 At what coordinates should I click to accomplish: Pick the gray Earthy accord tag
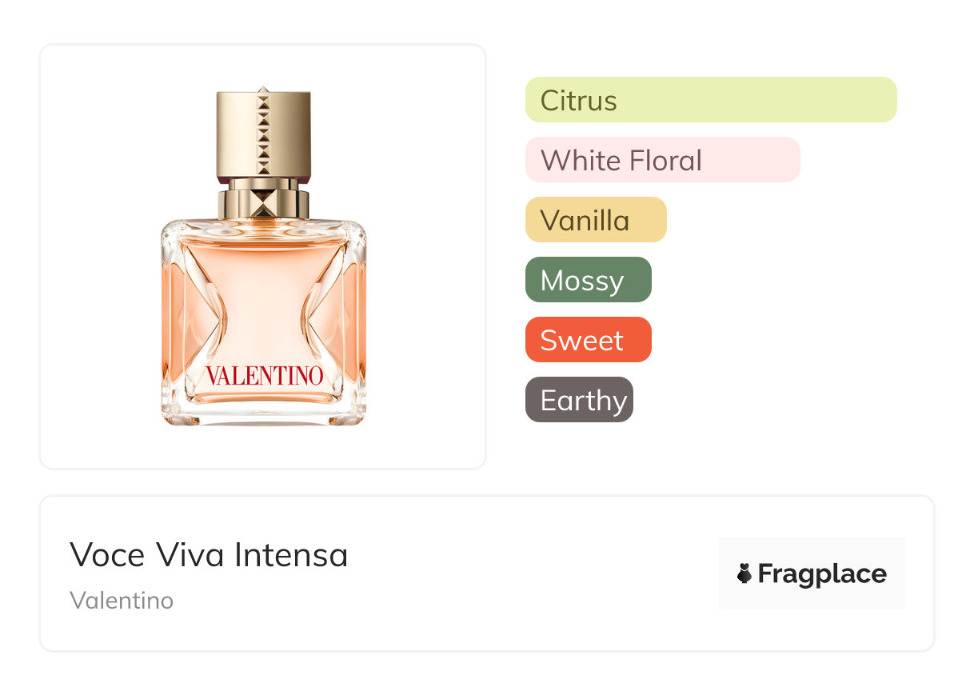tap(579, 400)
